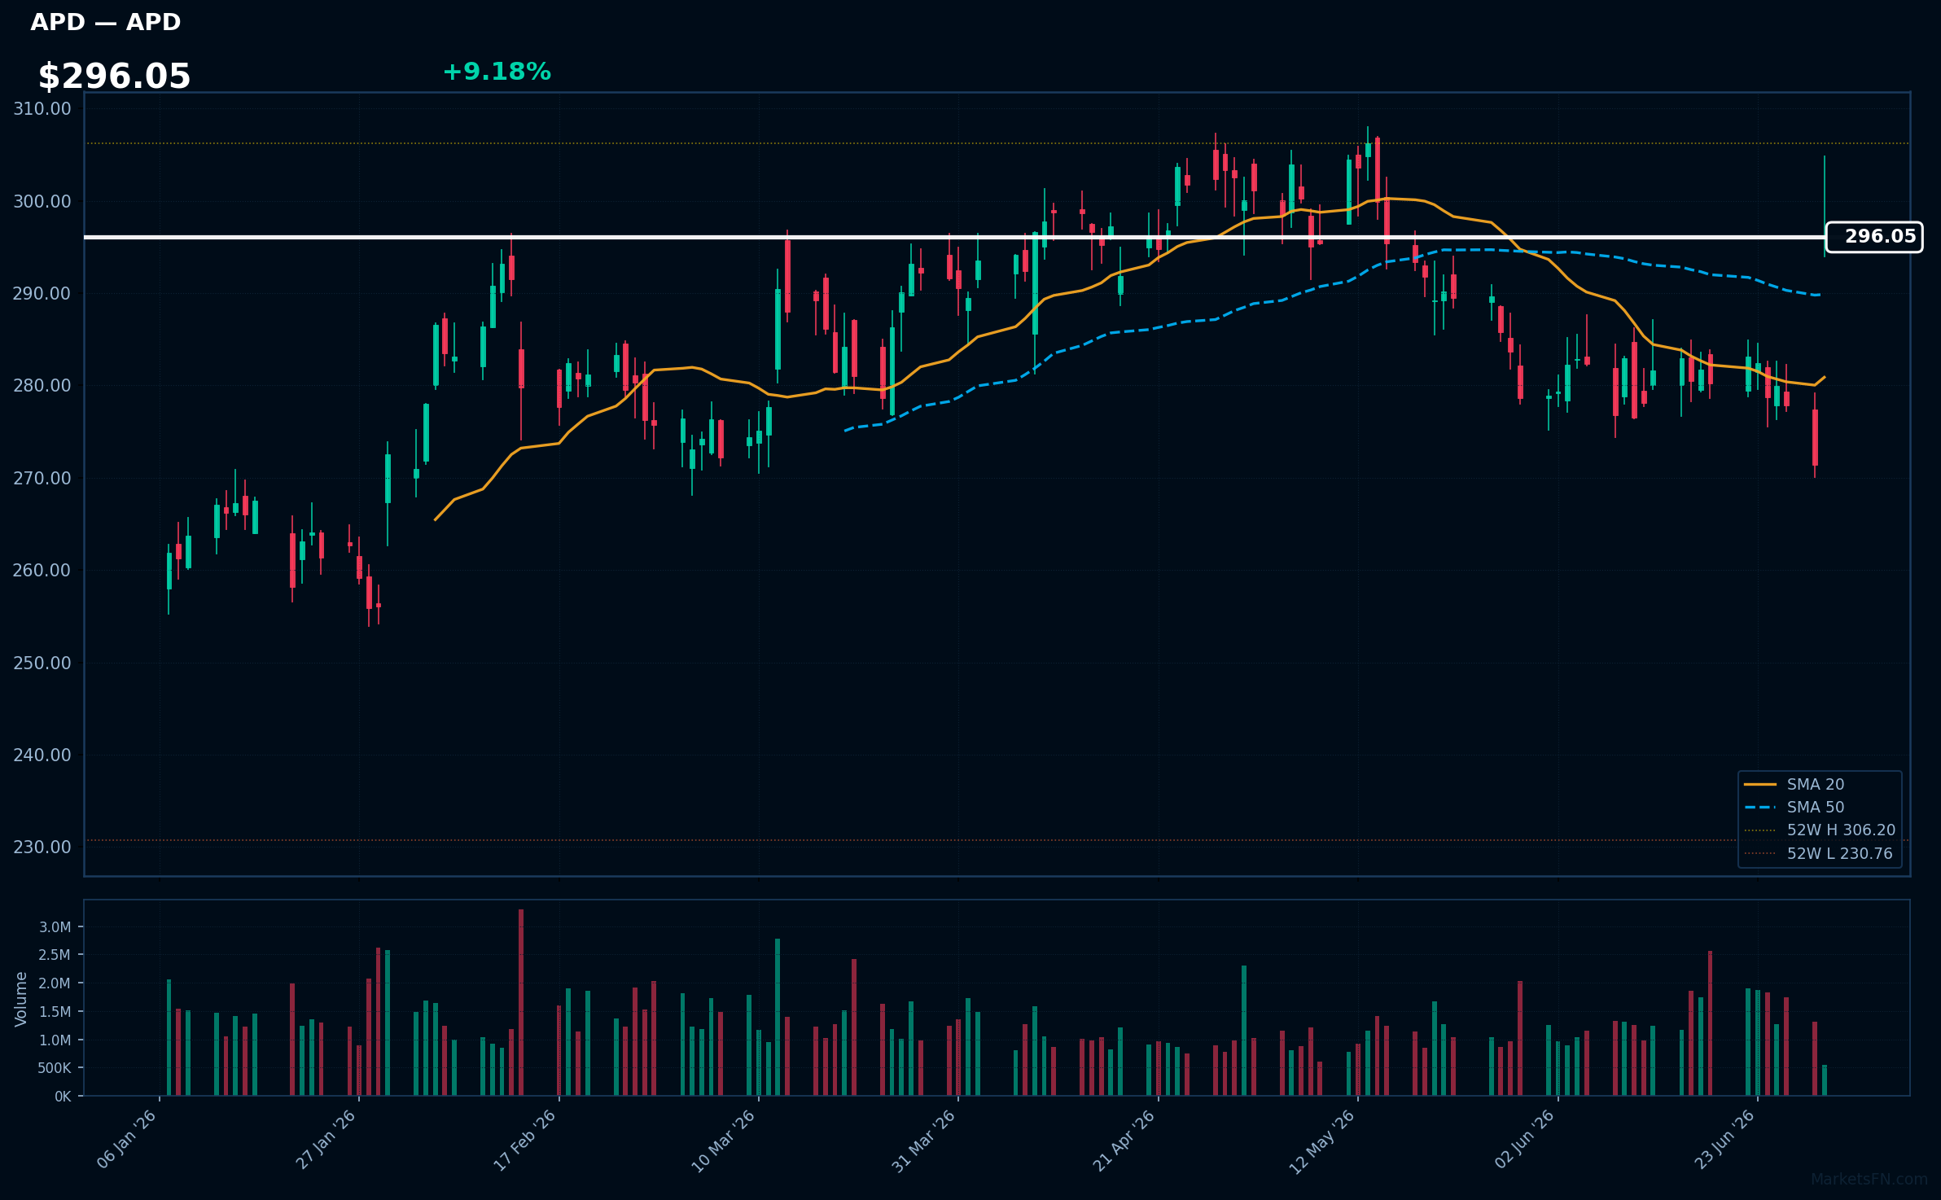Select the 290.00 price axis label

click(42, 293)
